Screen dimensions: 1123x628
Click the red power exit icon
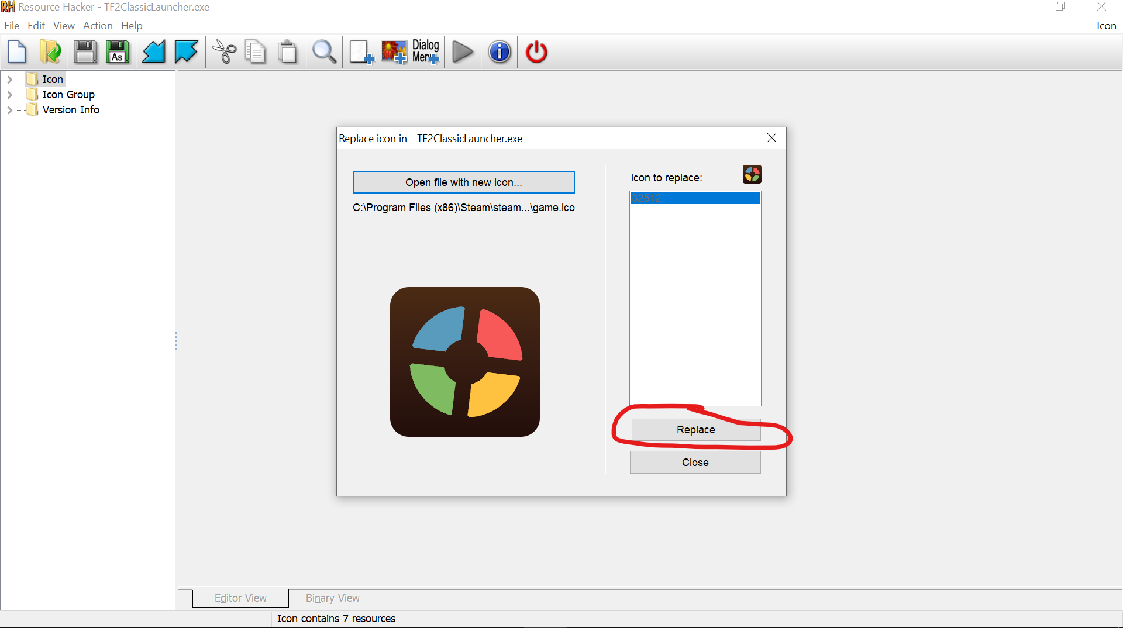pyautogui.click(x=536, y=52)
